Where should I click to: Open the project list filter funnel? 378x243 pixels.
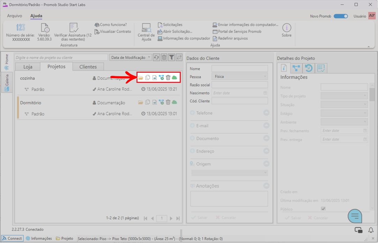pos(171,57)
